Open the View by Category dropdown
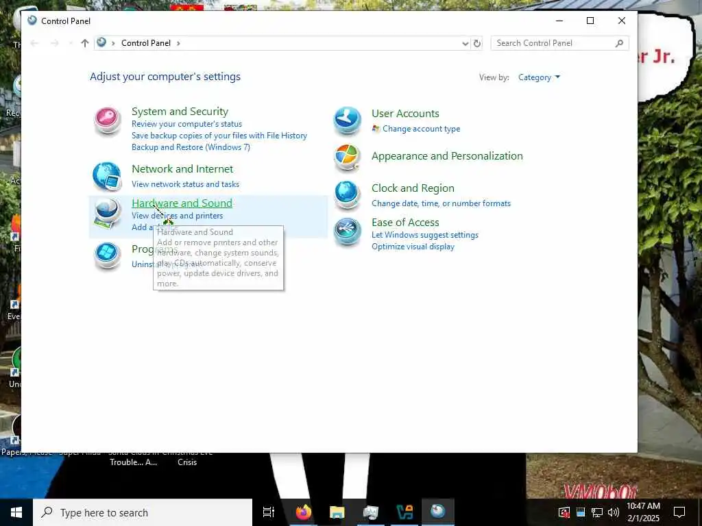 pyautogui.click(x=539, y=77)
